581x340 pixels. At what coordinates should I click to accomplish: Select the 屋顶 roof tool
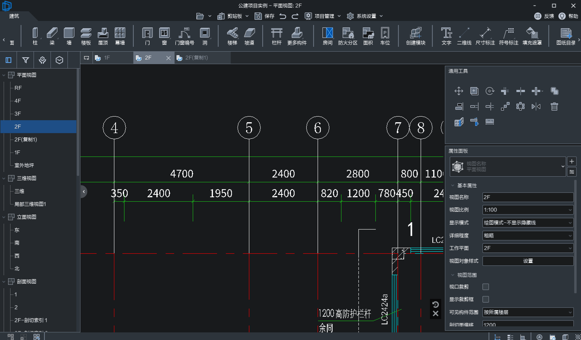[x=103, y=36]
